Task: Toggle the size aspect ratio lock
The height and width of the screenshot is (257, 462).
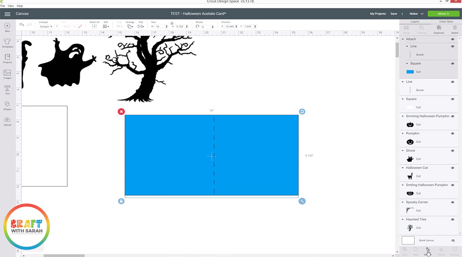Action: [172, 23]
